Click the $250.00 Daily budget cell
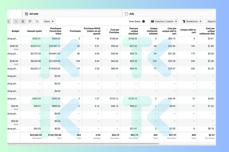Image resolution: width=229 pixels, height=152 pixels. 14,47
